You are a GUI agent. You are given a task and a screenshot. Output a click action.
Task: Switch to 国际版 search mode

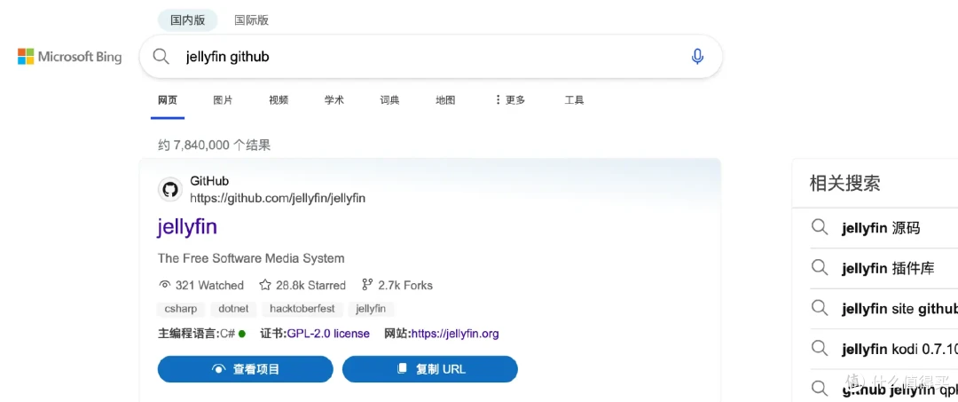[251, 20]
